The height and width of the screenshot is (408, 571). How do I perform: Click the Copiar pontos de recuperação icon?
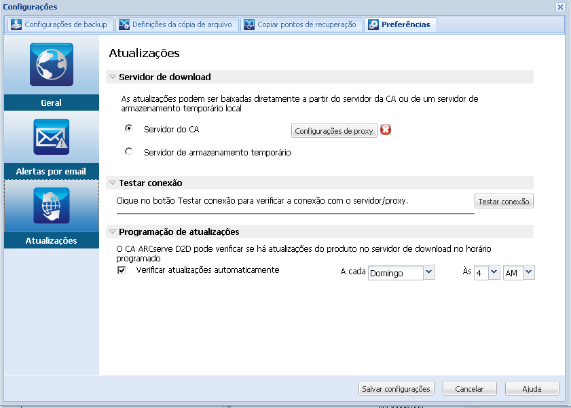tap(249, 24)
